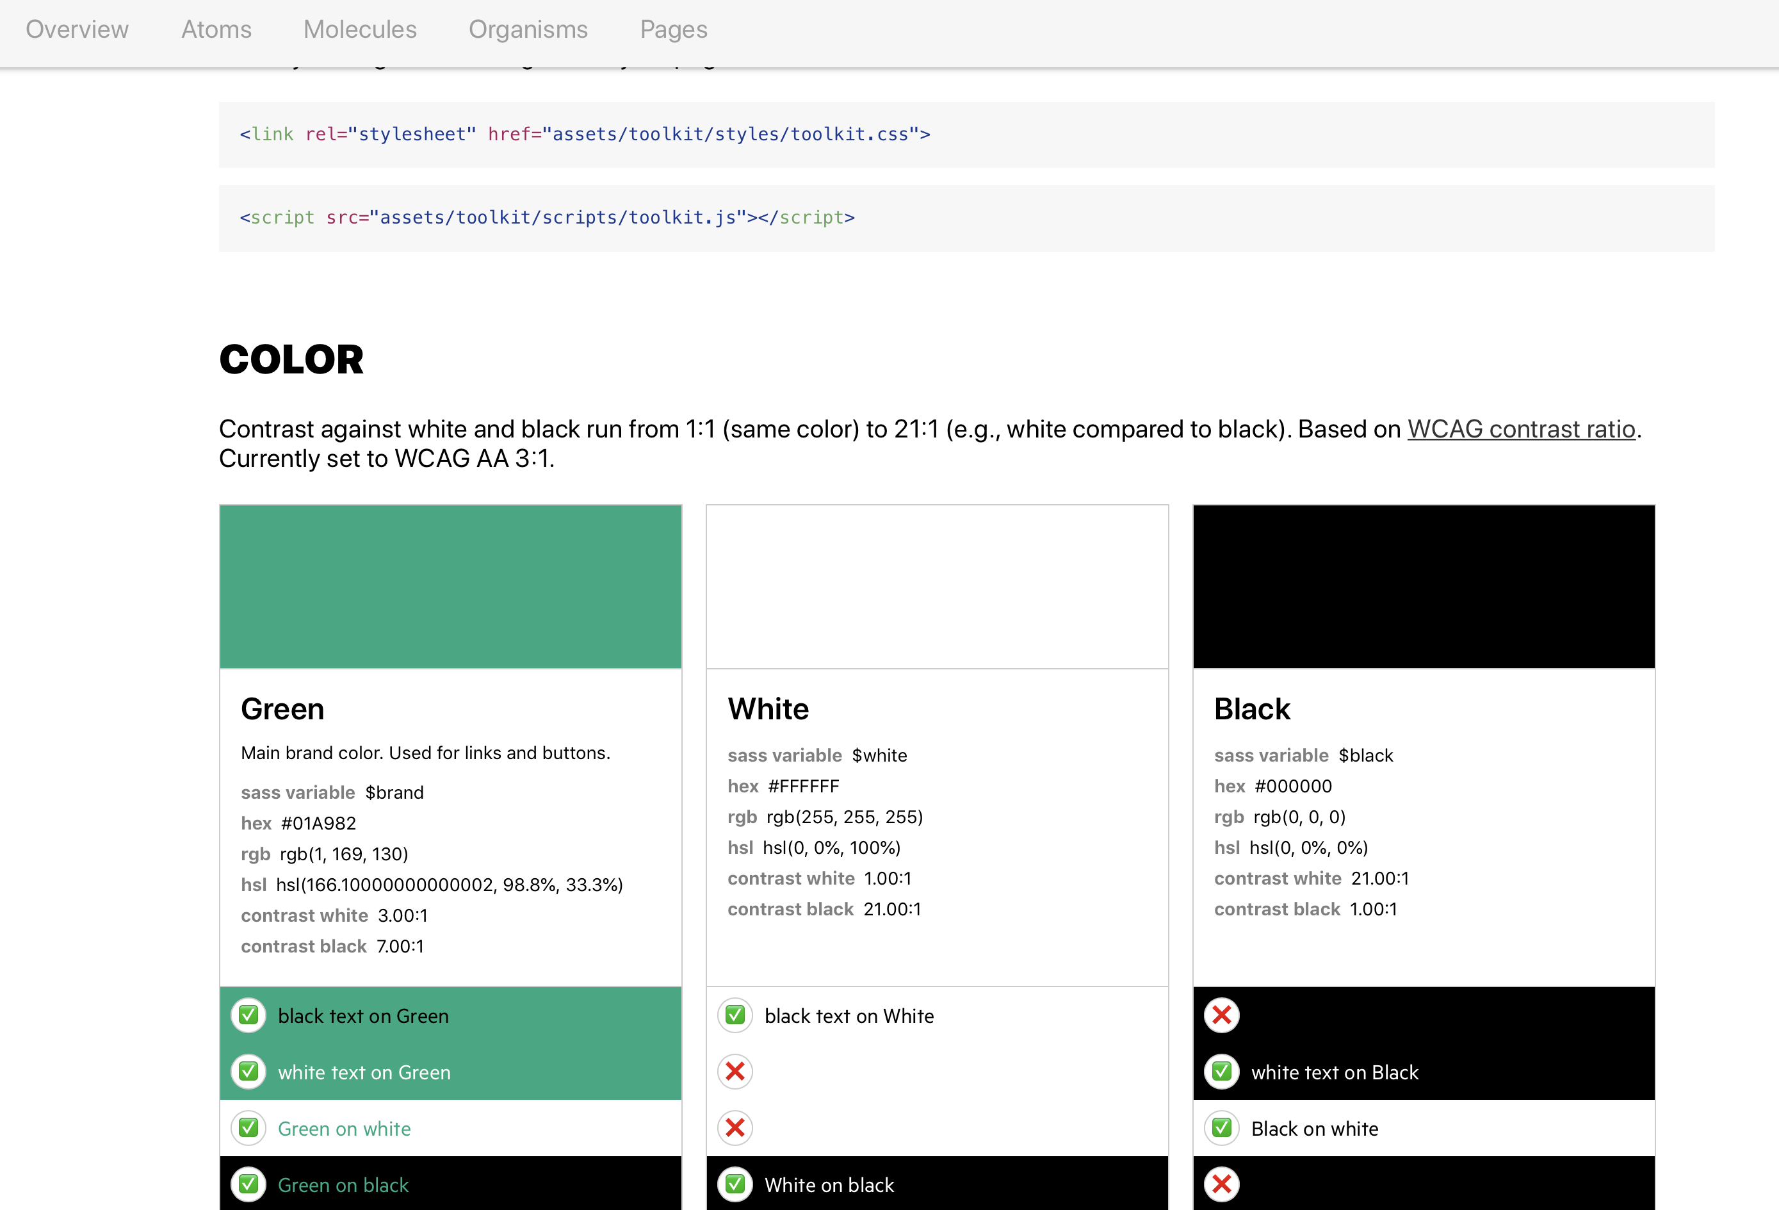Click red X icon above white text on Black
Image resolution: width=1779 pixels, height=1210 pixels.
(1222, 1015)
